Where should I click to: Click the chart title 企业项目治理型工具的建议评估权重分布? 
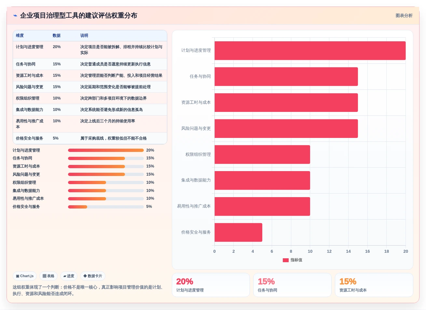click(78, 16)
